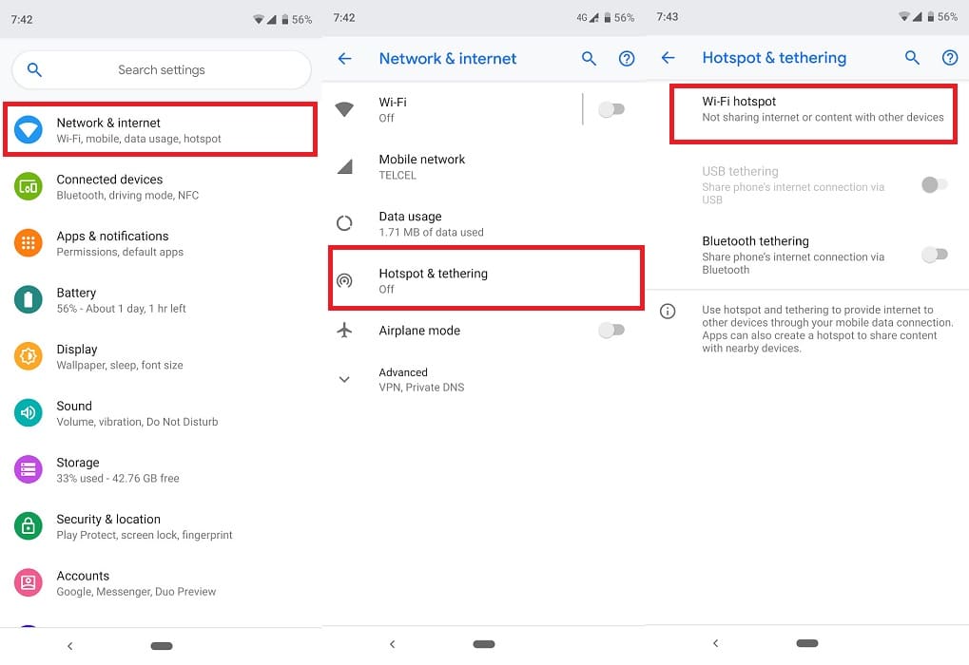
Task: Enable the Airplane mode toggle
Action: pyautogui.click(x=611, y=331)
